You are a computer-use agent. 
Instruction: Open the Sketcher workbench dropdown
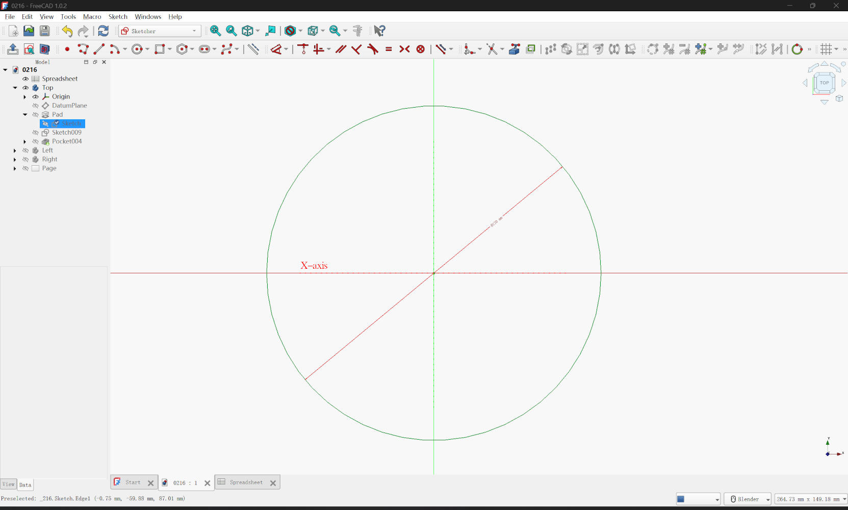(160, 31)
